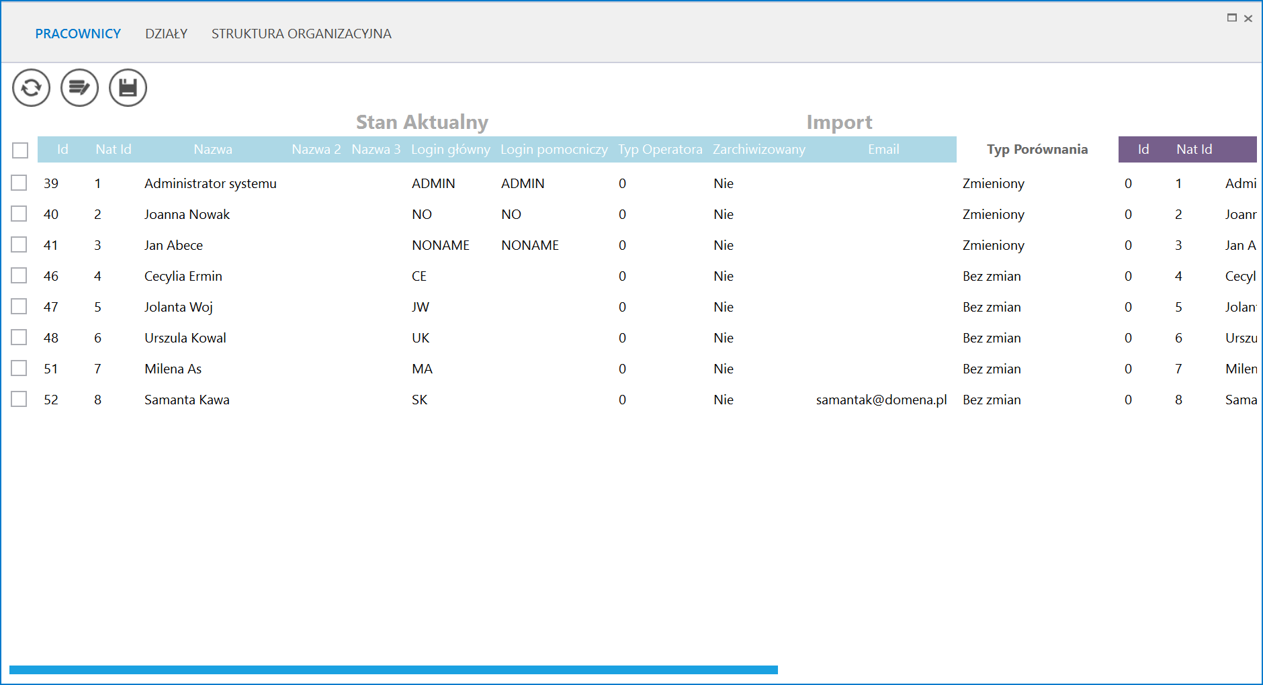The width and height of the screenshot is (1263, 685).
Task: Close the window with the X icon
Action: 1248,19
